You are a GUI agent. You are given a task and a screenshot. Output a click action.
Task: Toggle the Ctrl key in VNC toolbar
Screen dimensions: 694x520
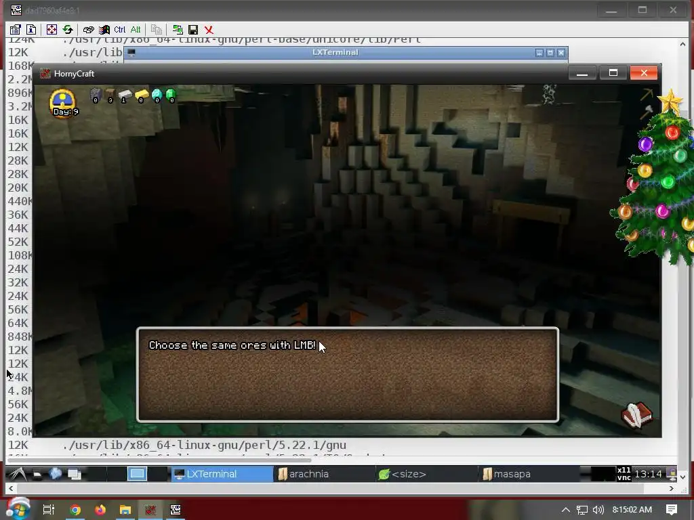tap(120, 30)
